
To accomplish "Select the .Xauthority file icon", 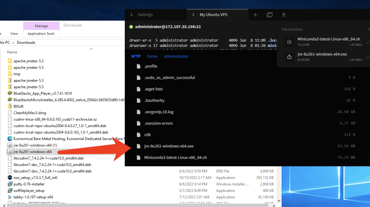I will (x=138, y=101).
